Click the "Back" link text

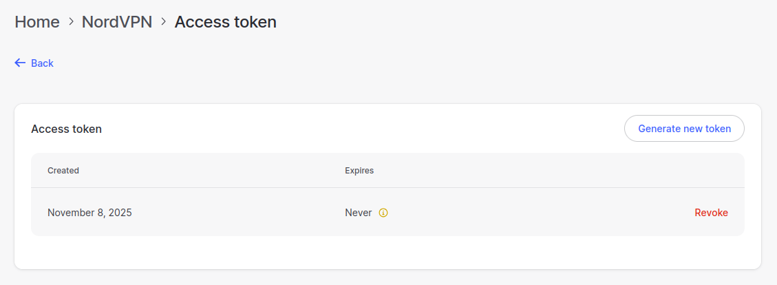click(x=42, y=63)
